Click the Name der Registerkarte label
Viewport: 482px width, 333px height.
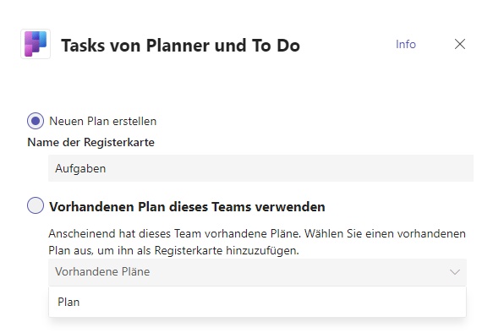90,142
